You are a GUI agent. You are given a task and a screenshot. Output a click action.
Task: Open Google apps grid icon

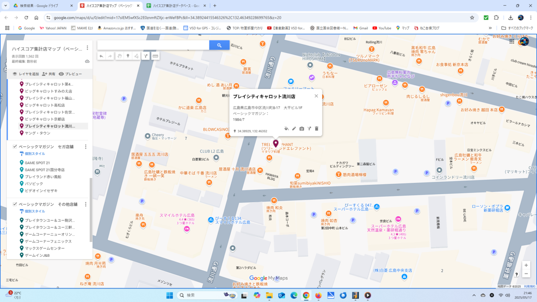[x=511, y=41]
